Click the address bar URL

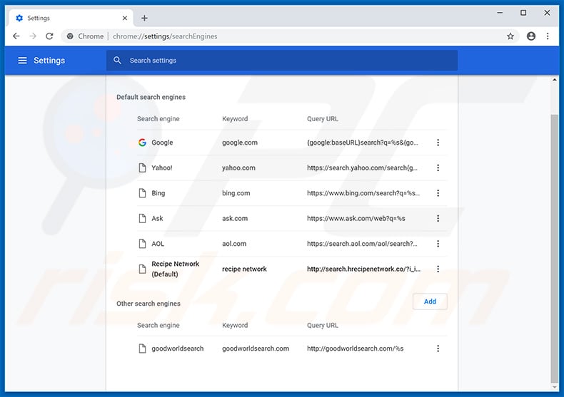point(165,36)
